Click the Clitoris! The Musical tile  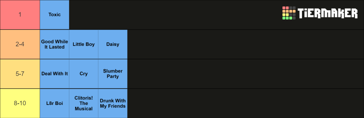coord(84,103)
